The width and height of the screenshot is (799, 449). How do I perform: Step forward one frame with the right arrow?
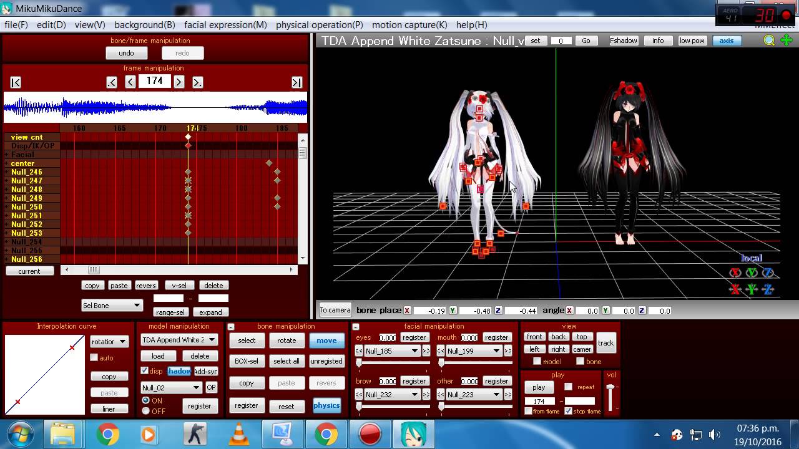point(179,82)
